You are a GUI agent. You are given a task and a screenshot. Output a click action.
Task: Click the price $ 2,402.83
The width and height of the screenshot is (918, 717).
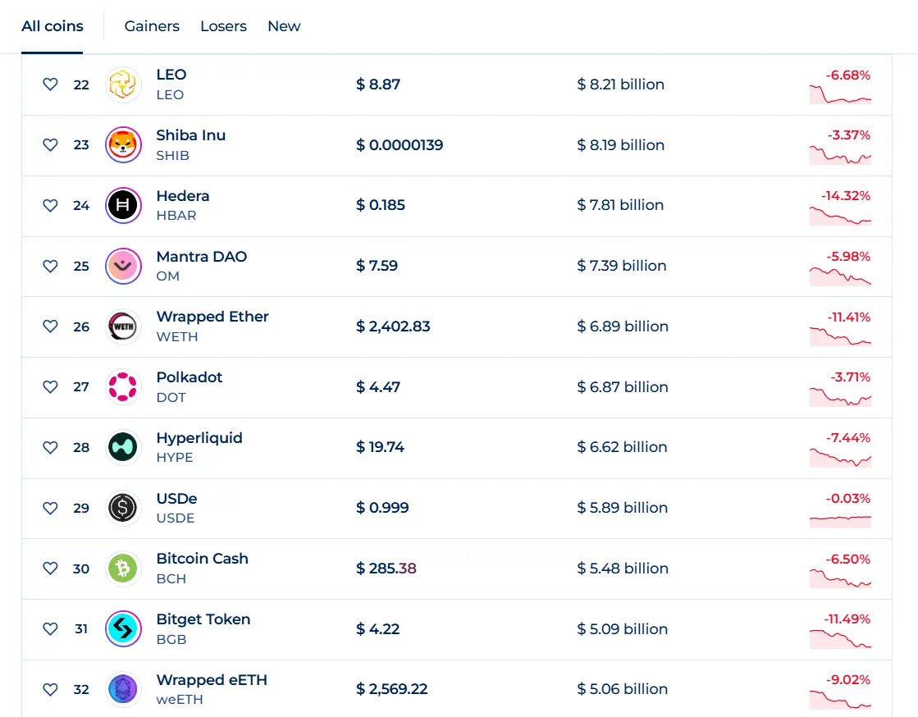(393, 327)
